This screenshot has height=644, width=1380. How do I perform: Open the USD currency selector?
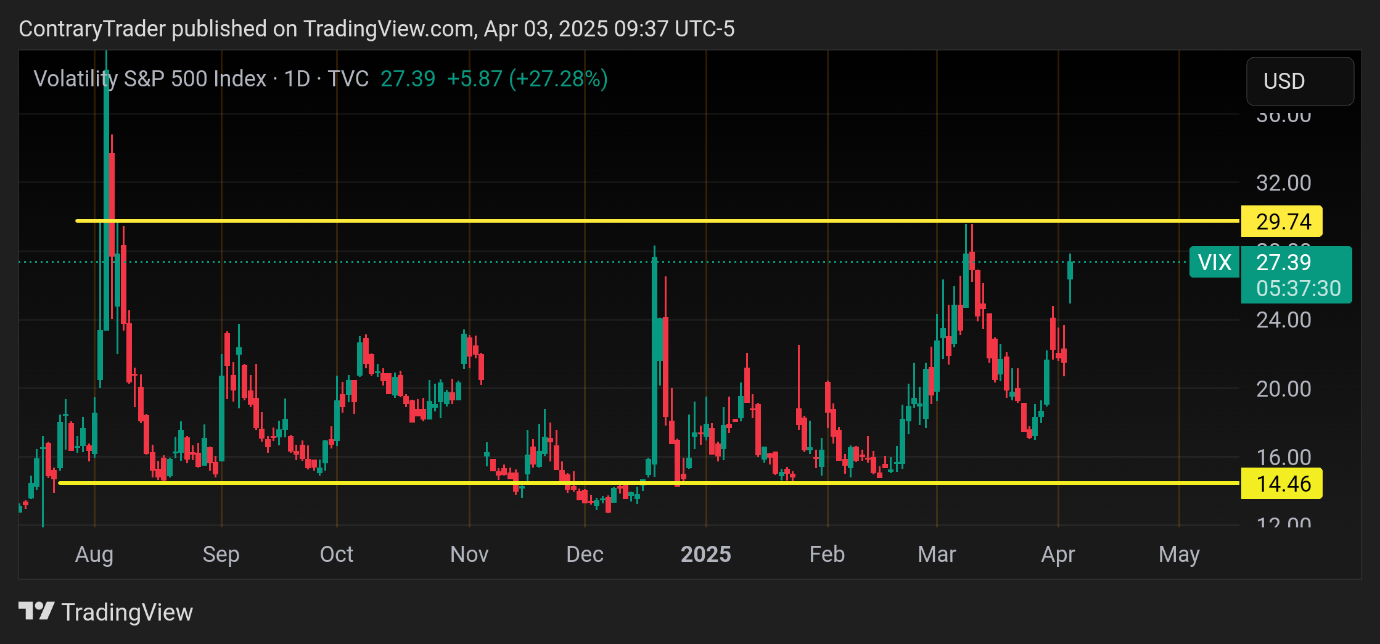pyautogui.click(x=1300, y=81)
